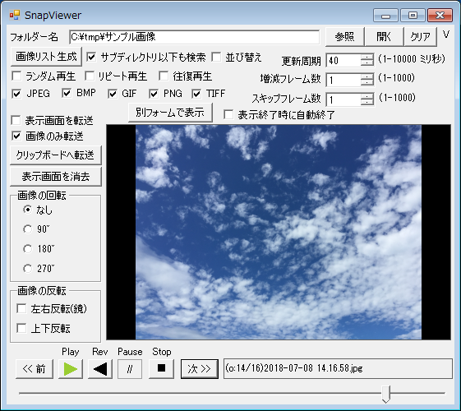Click クリップボードへ転送 button
This screenshot has height=411, width=461.
tap(56, 155)
